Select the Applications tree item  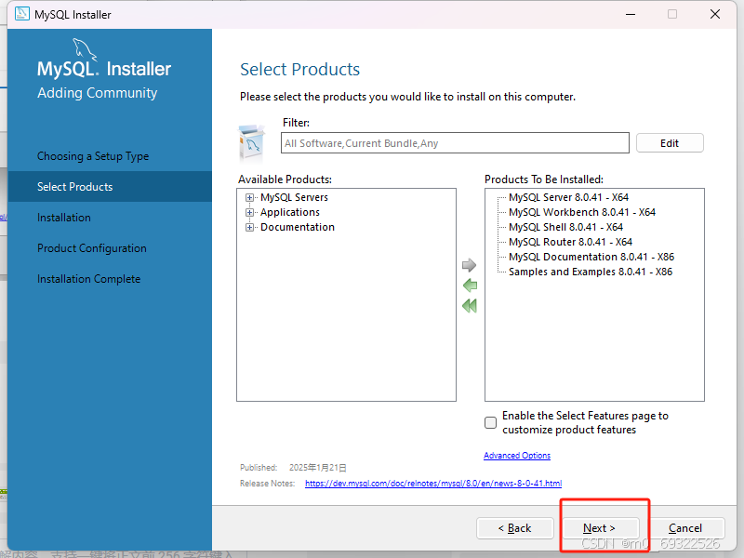[290, 212]
